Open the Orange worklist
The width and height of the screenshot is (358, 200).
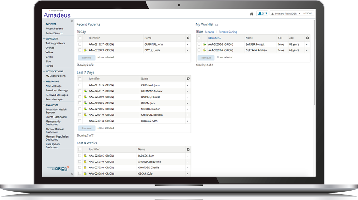(x=50, y=48)
